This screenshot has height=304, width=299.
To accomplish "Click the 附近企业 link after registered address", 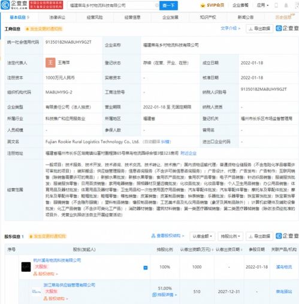I will (x=188, y=153).
